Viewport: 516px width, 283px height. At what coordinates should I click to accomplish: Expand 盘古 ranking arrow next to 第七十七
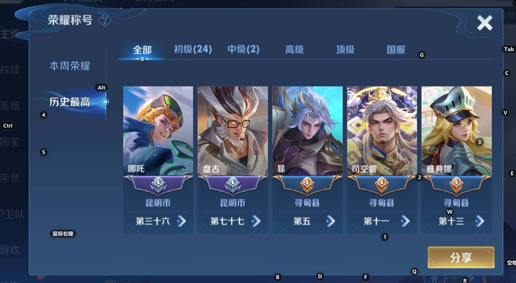point(256,221)
